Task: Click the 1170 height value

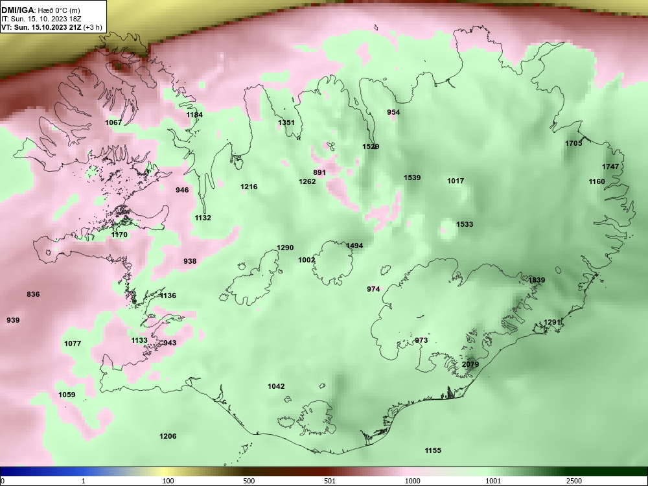Action: click(x=119, y=235)
